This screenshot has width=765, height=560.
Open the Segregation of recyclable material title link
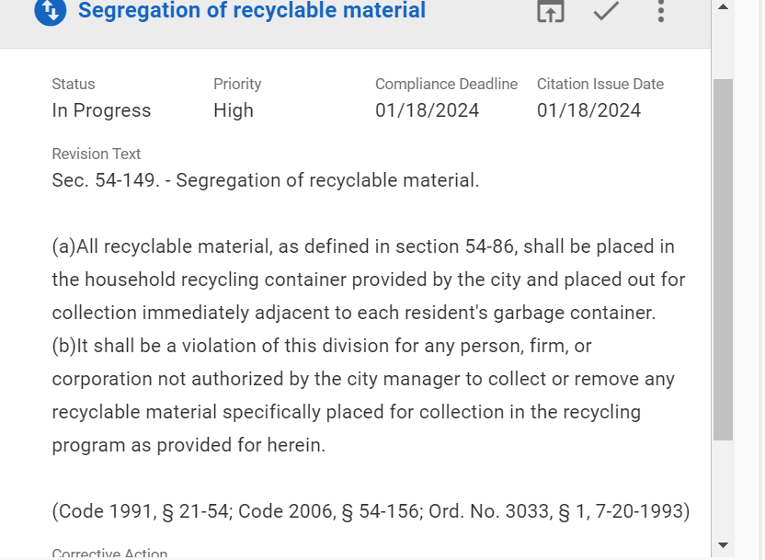pos(251,11)
